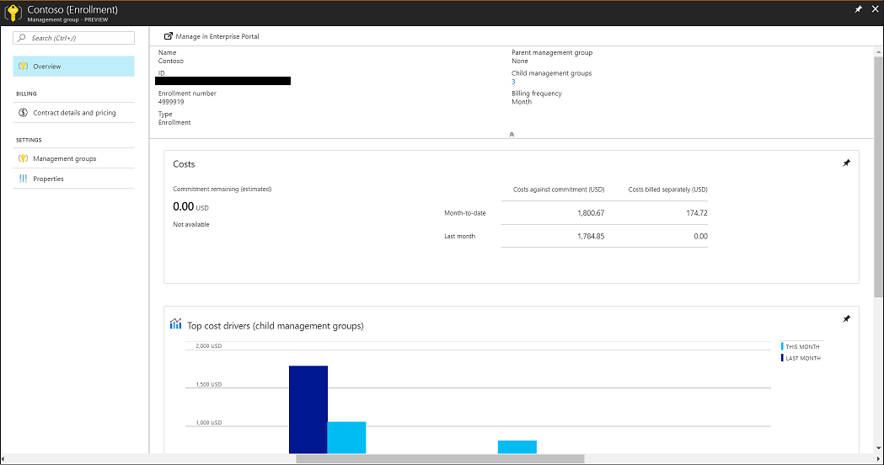Click the dark blue last-month bar

[308, 409]
